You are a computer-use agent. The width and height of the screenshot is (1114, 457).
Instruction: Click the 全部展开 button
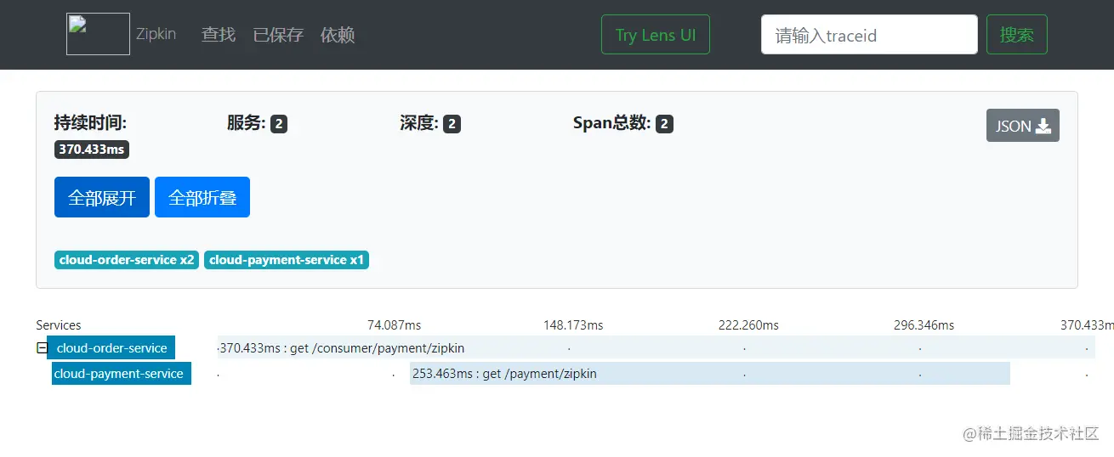click(102, 197)
